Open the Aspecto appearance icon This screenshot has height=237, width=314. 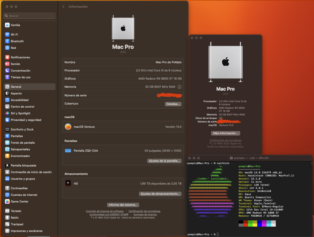(x=7, y=93)
